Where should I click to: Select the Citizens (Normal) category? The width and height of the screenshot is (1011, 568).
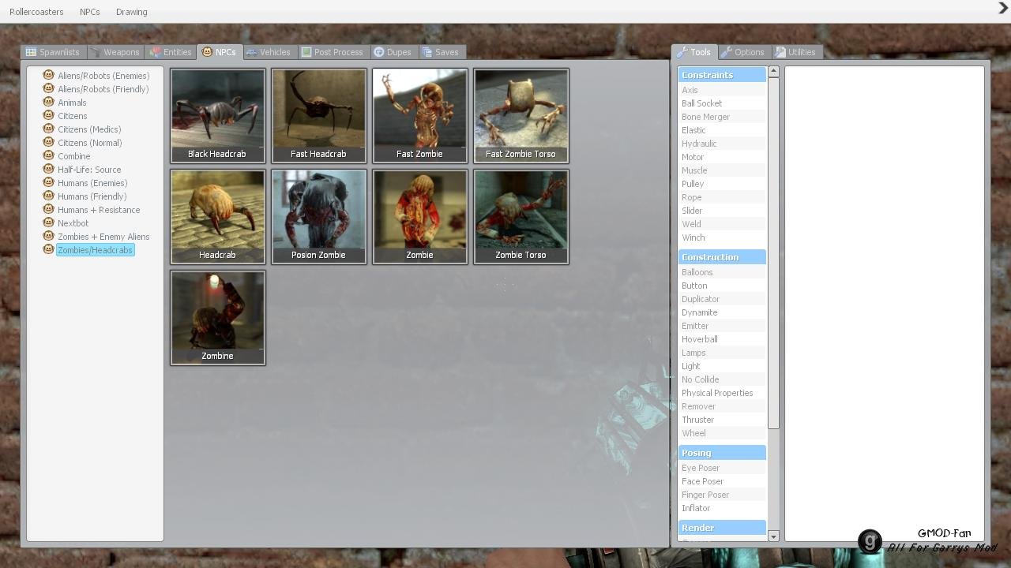pyautogui.click(x=89, y=143)
